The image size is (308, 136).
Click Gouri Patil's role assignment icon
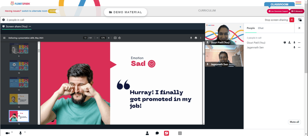pyautogui.click(x=289, y=43)
